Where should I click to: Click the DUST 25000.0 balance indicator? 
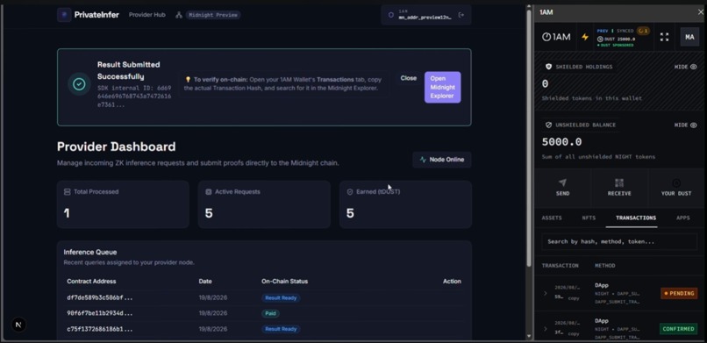(616, 39)
